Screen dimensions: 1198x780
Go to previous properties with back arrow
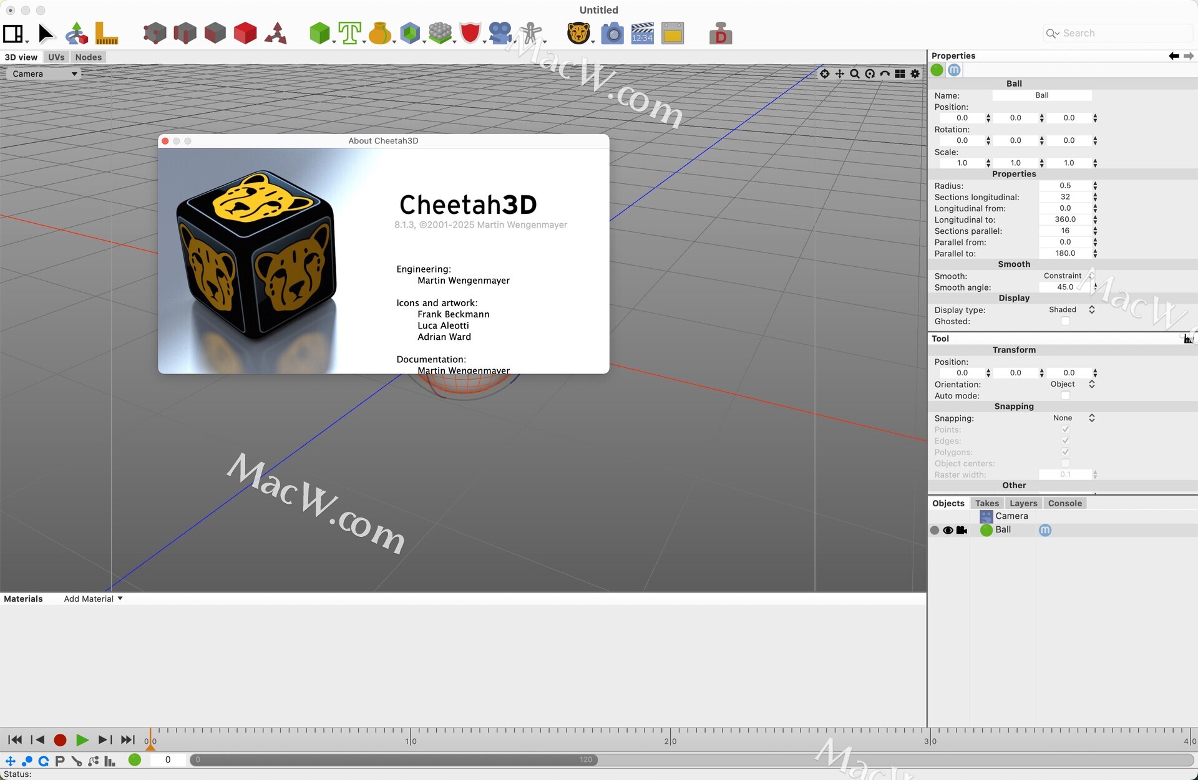pos(1174,55)
